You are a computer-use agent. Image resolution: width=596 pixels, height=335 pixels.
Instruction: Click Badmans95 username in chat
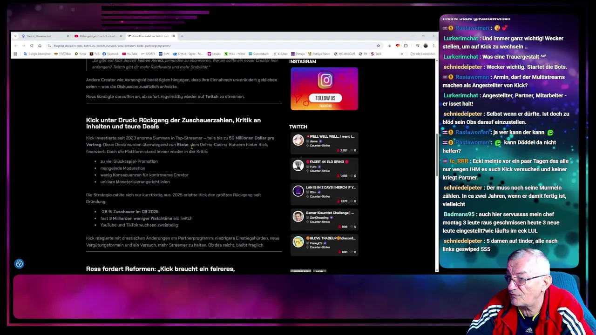click(x=459, y=214)
